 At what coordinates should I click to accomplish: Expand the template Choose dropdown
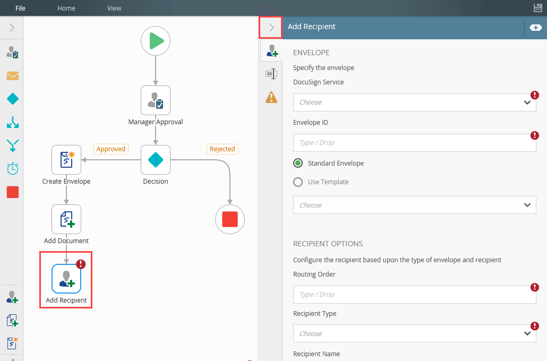point(414,205)
